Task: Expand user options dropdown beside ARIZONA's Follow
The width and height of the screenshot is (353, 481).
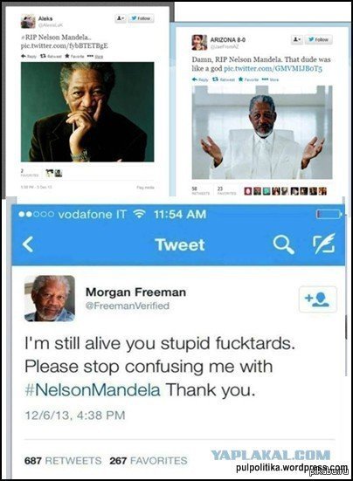Action: [x=297, y=39]
